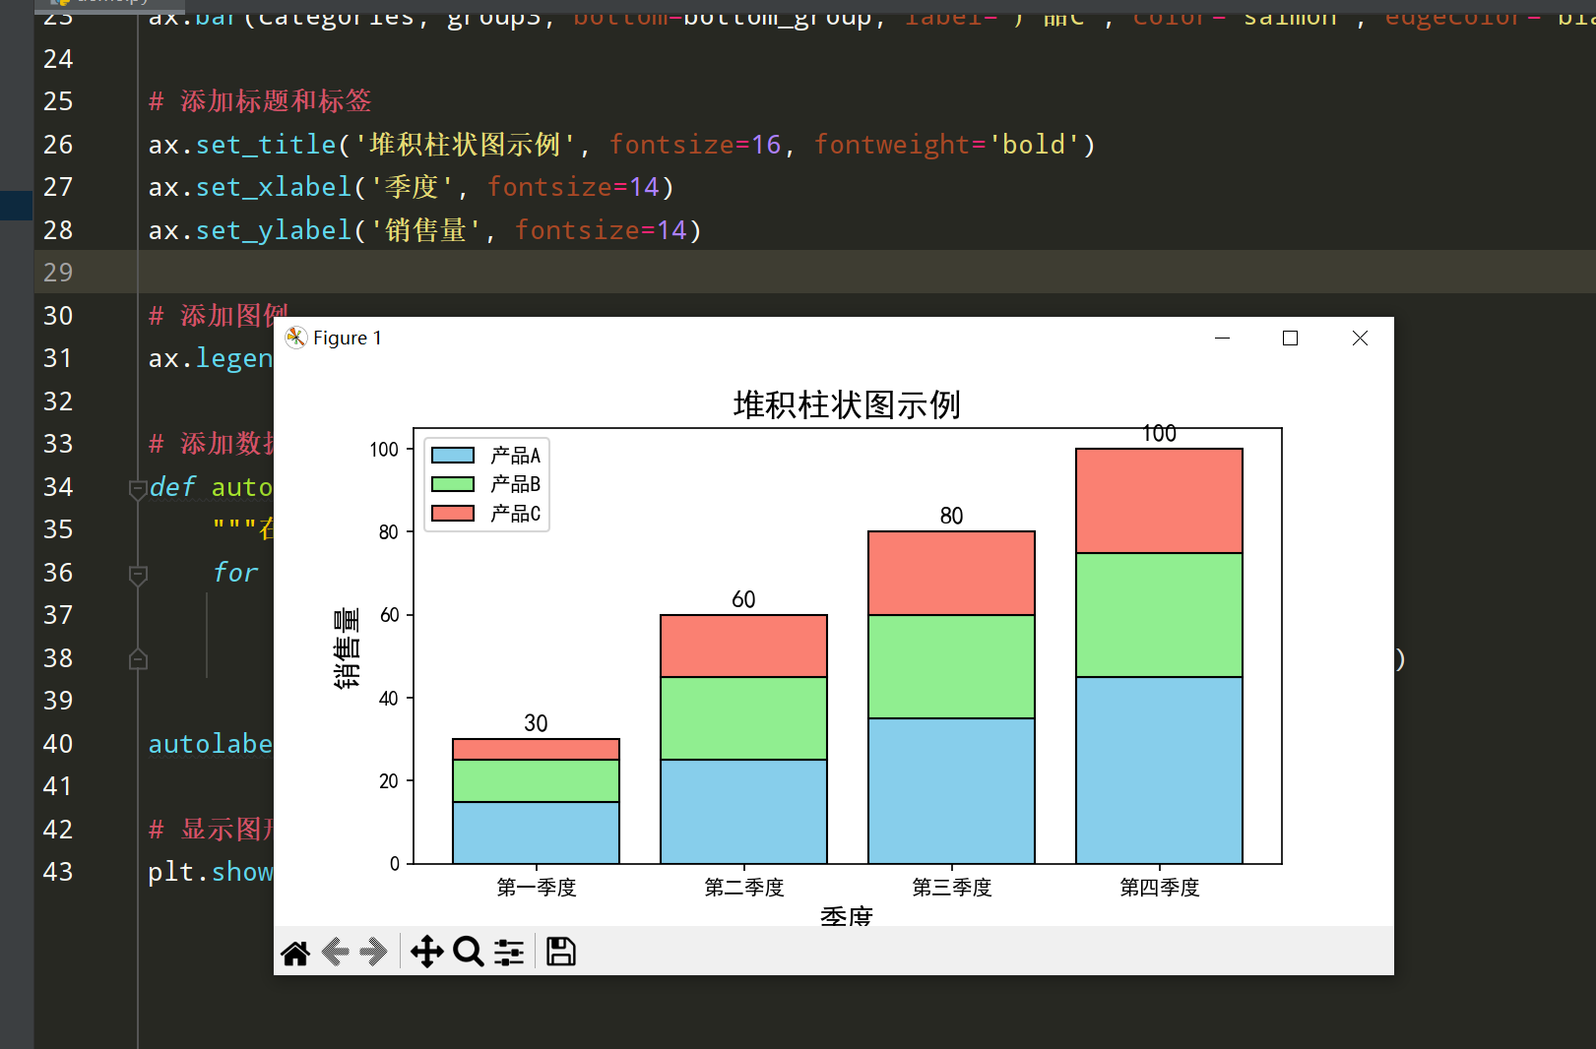1596x1049 pixels.
Task: Click the green segment of 第三季度 bar
Action: click(x=951, y=666)
